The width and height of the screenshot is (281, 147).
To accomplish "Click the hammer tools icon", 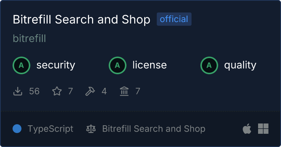I will [90, 91].
